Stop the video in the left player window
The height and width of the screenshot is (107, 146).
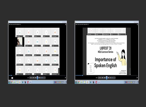[x=34, y=78]
